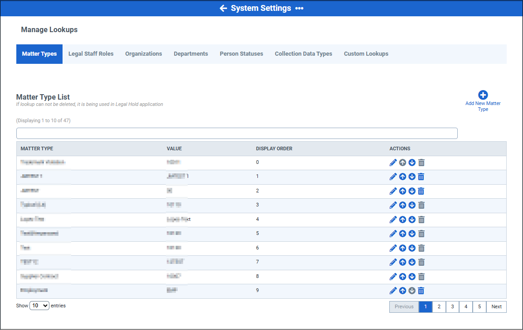The width and height of the screenshot is (523, 330).
Task: Delete the row with display order 7
Action: [x=421, y=263]
